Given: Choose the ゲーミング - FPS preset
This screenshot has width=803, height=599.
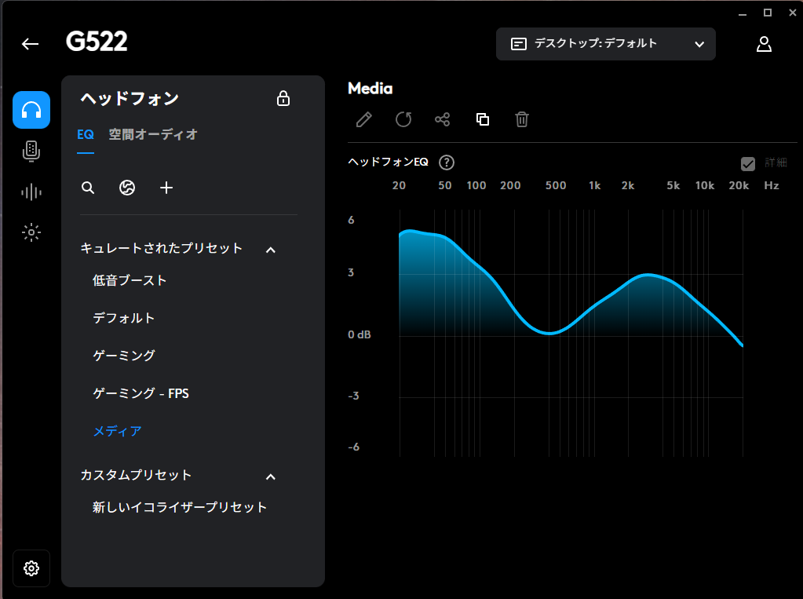Looking at the screenshot, I should (141, 393).
